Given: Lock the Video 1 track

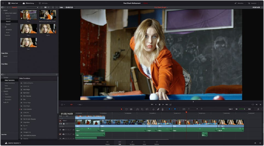Looking at the screenshot, I should click(64, 124).
